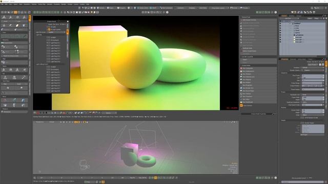Click the first green layout thumbnail in top toolbar
This screenshot has height=184, width=328.
click(35, 12)
